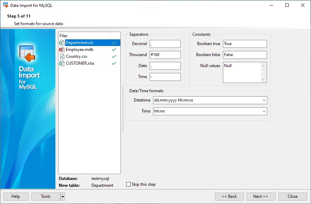Maximize the Data Import window
Image resolution: width=311 pixels, height=204 pixels.
click(287, 5)
